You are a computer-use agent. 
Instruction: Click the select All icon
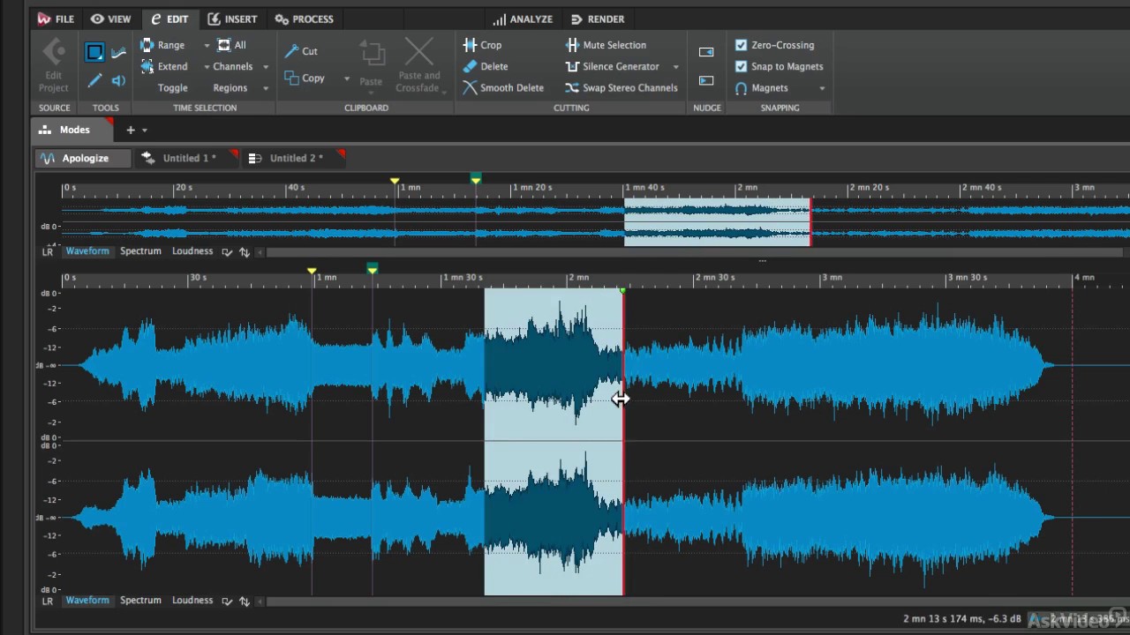tap(224, 45)
